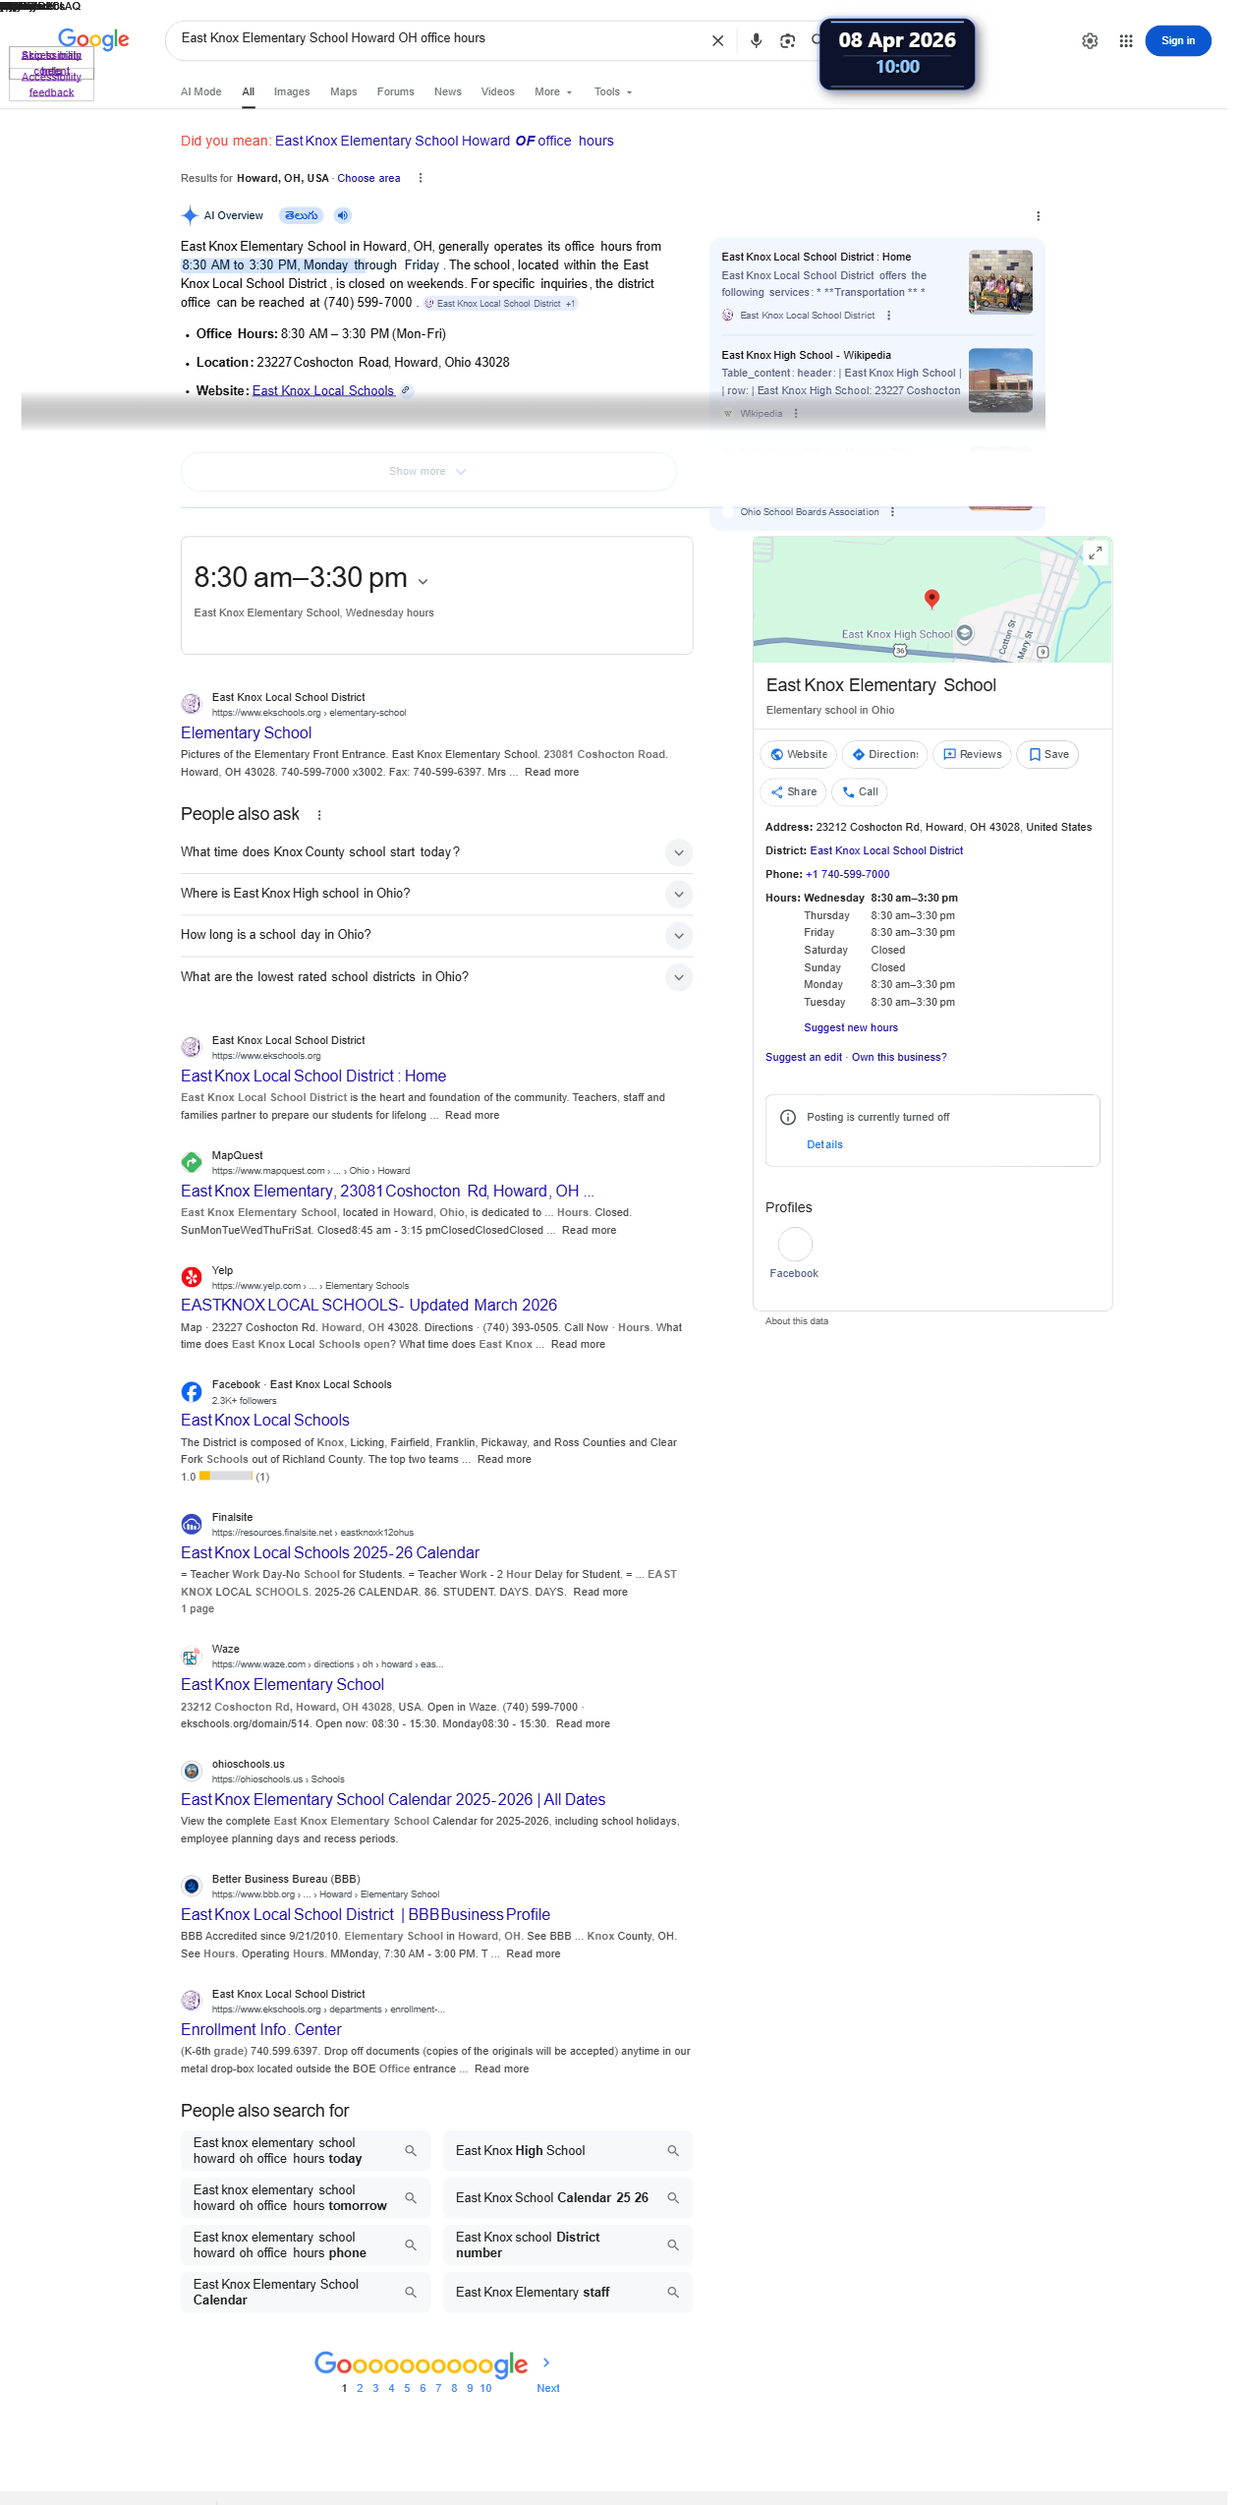Expand What time does Knox County school start today
The image size is (1242, 2505).
[x=436, y=852]
